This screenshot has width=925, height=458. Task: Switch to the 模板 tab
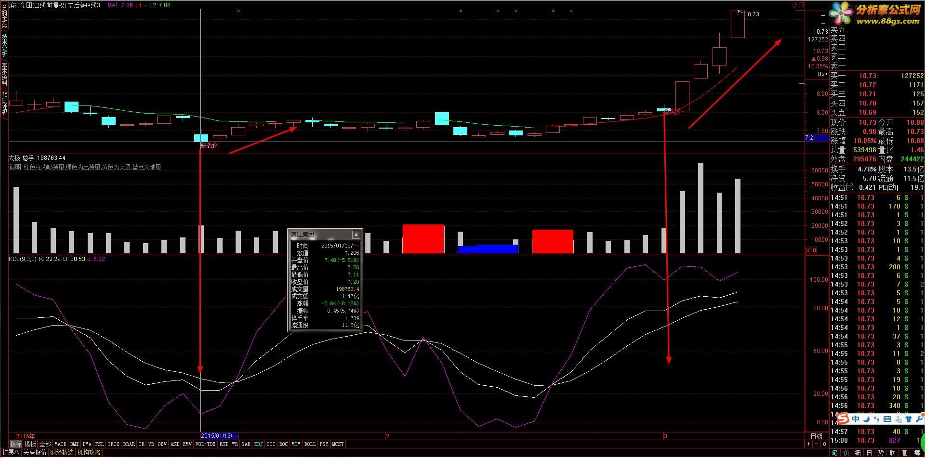(x=30, y=444)
